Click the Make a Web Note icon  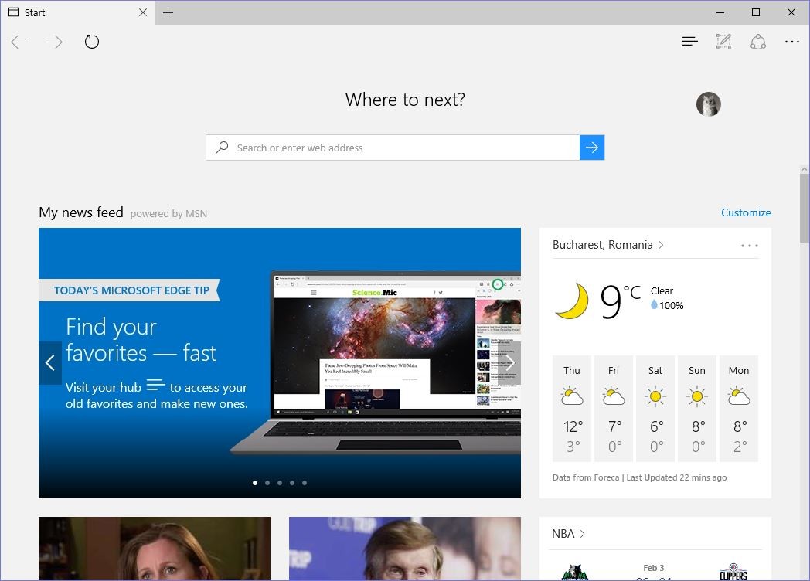click(x=723, y=42)
